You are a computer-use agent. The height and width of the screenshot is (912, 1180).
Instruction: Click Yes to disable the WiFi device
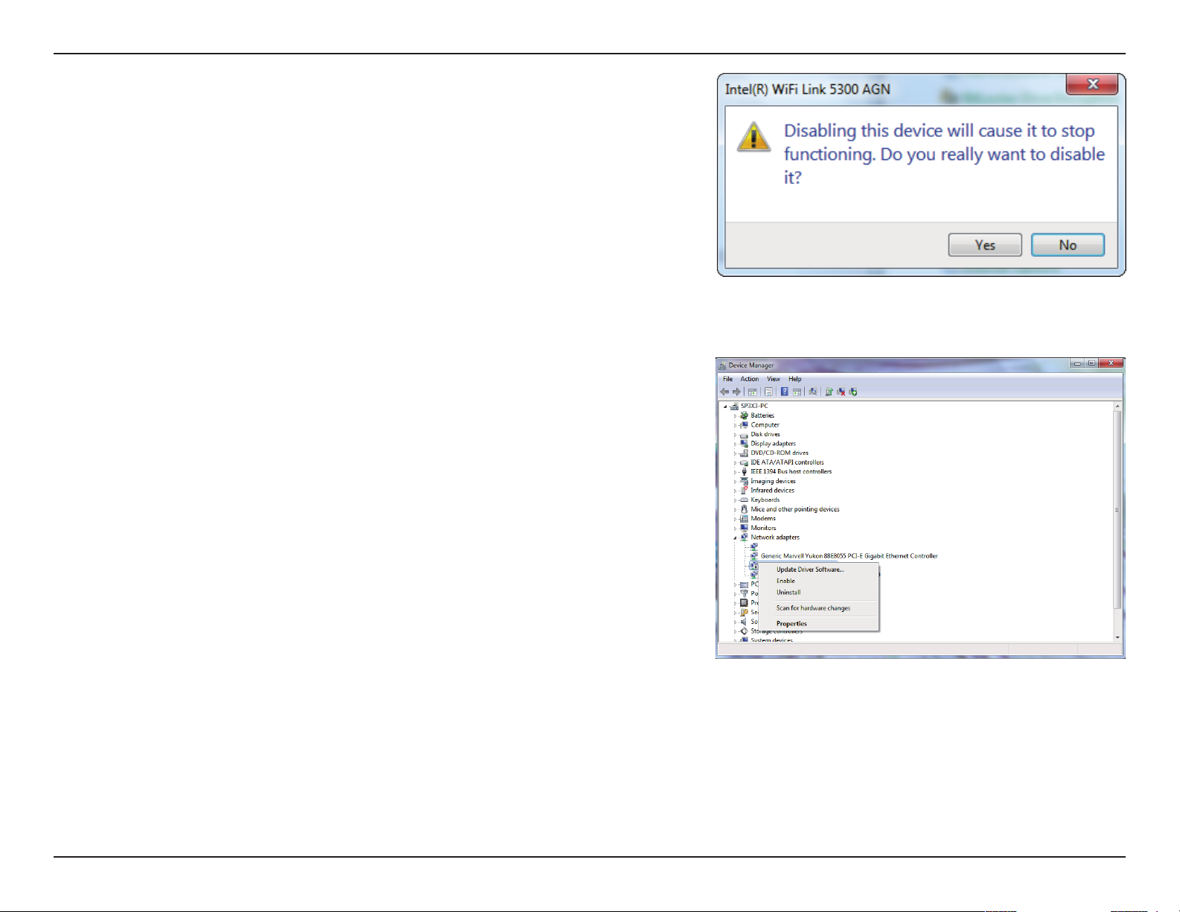(984, 245)
